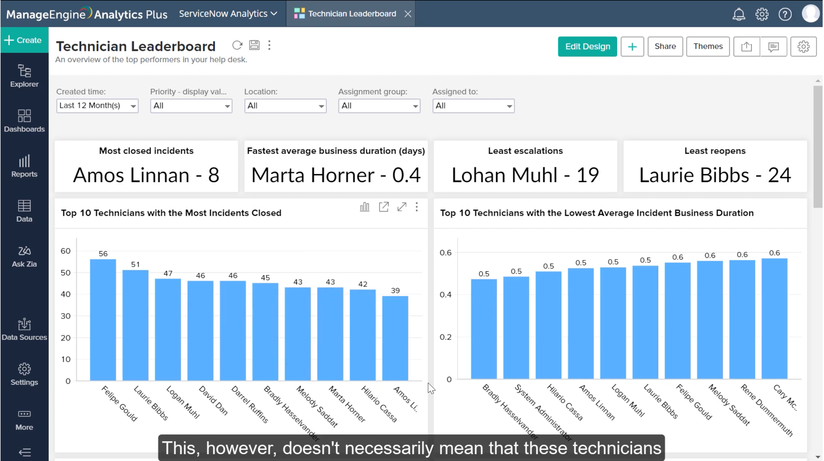The image size is (824, 461).
Task: Expand the Assigned to dropdown
Action: (473, 106)
